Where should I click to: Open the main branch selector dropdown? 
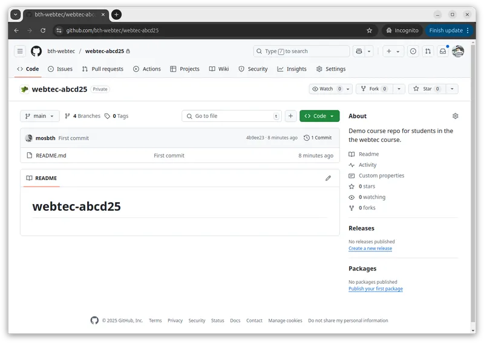coord(40,116)
